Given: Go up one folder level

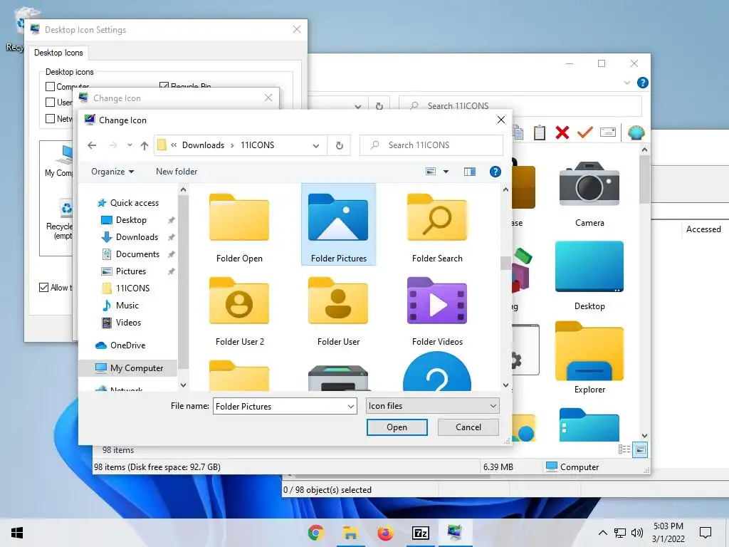Looking at the screenshot, I should [145, 145].
